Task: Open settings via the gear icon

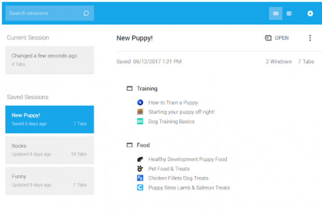Action: [x=310, y=14]
